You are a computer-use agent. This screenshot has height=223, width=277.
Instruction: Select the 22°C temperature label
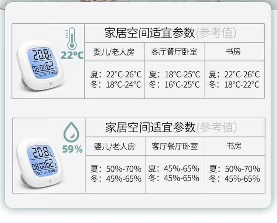pos(72,56)
